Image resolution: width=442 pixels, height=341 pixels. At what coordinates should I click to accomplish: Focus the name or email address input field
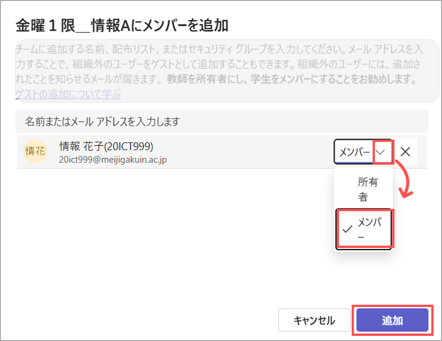(x=222, y=122)
